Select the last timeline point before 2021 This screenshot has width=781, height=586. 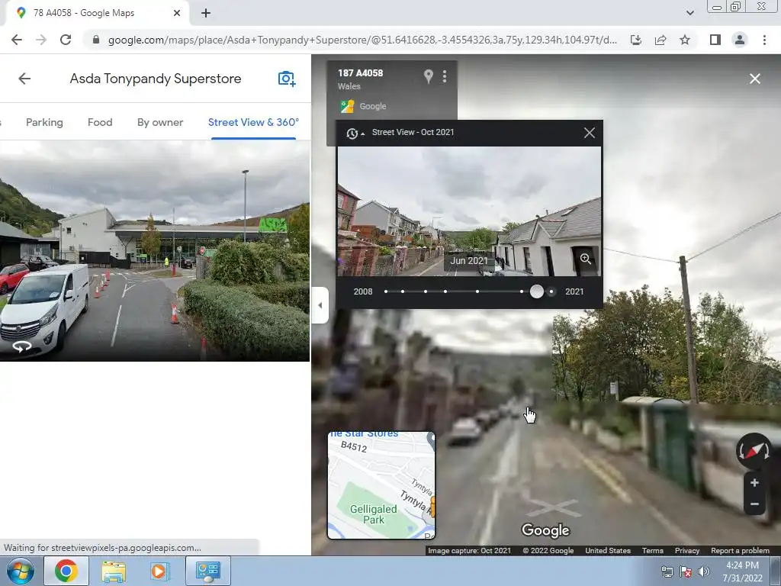coord(551,291)
